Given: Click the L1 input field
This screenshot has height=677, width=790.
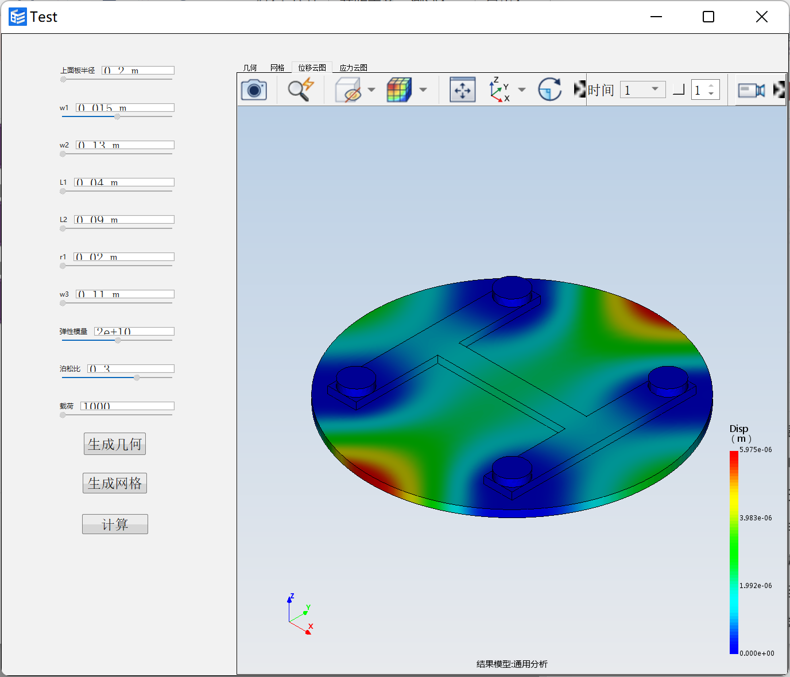Looking at the screenshot, I should [124, 182].
